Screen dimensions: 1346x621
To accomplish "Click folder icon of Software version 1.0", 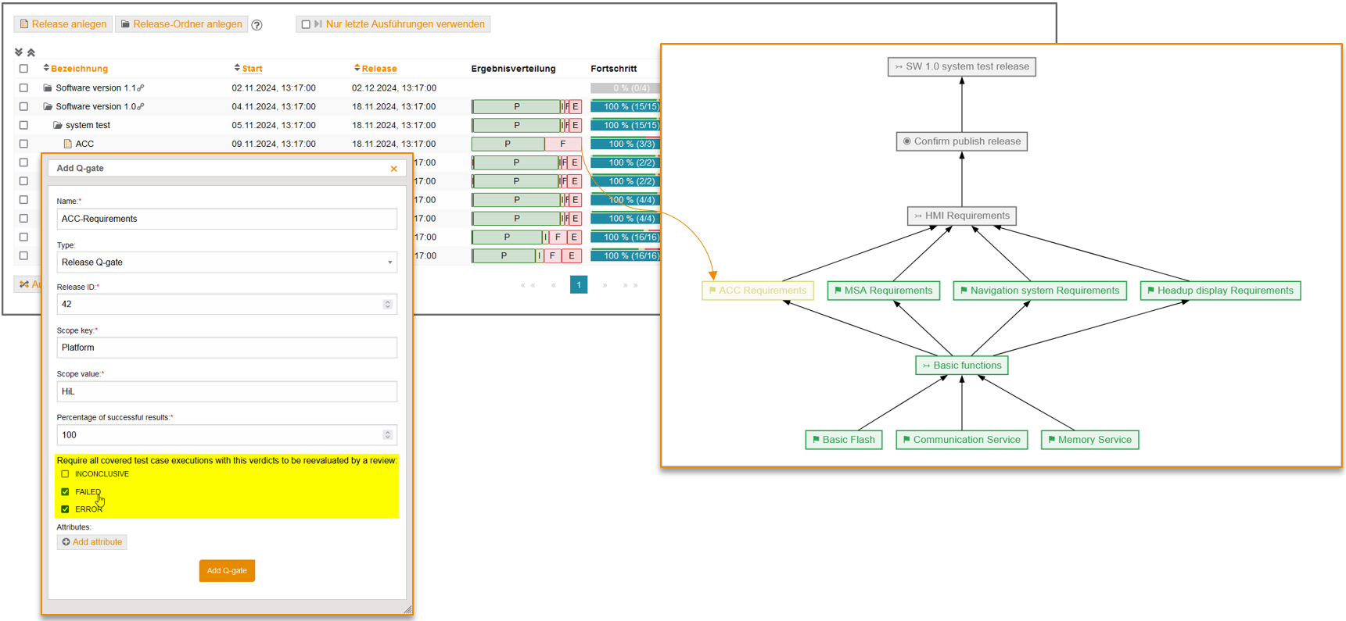I will tap(48, 107).
